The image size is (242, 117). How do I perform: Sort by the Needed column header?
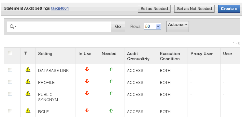click(109, 53)
